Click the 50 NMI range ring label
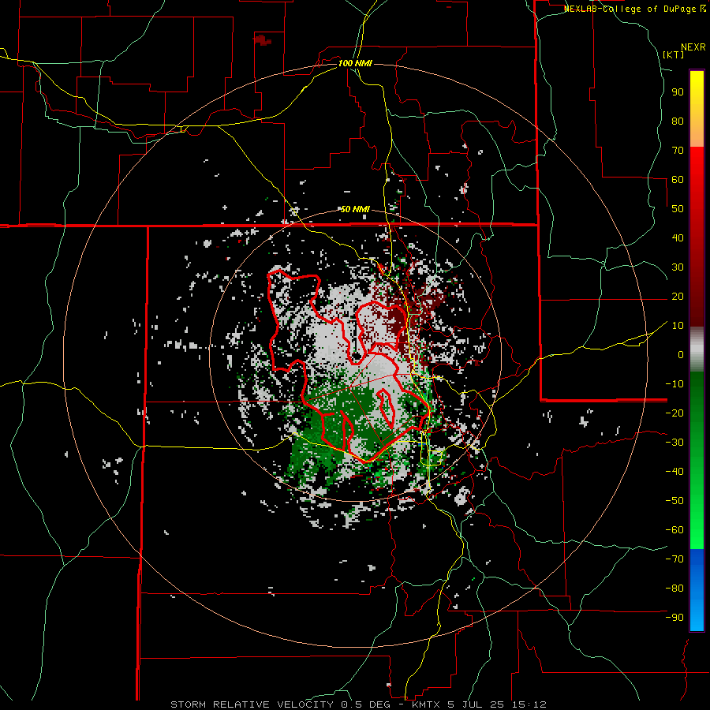The image size is (710, 710). (x=355, y=209)
